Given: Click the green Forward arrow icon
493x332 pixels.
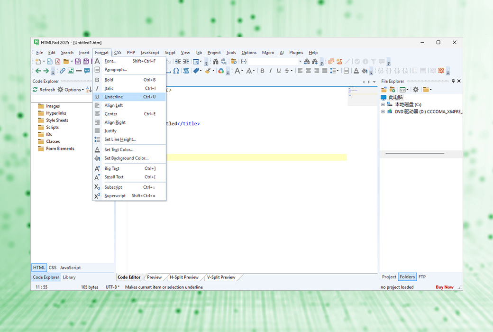Looking at the screenshot, I should coord(46,71).
